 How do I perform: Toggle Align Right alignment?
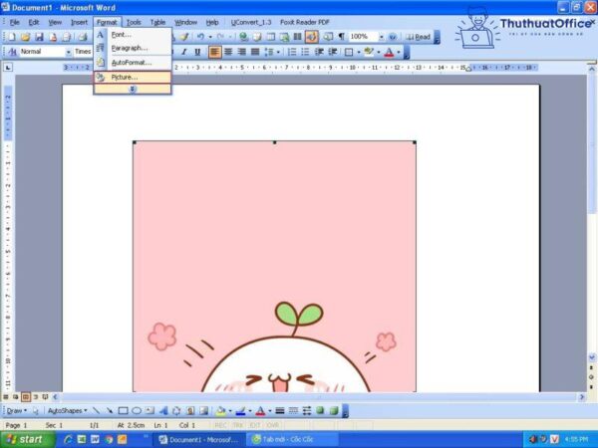[241, 52]
